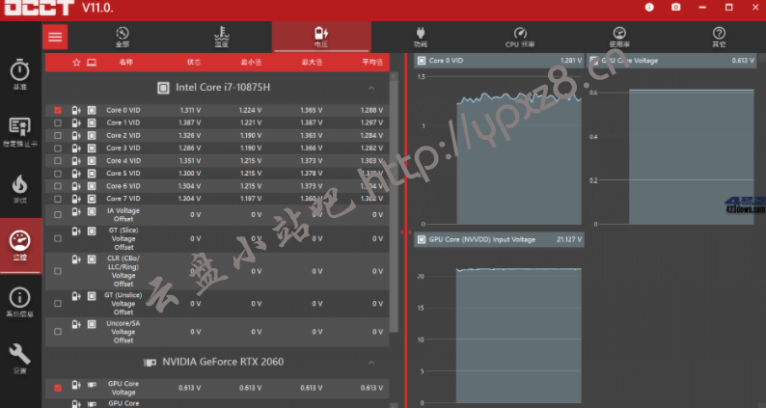
Task: Click the Core 0 VID graph area
Action: pos(499,150)
